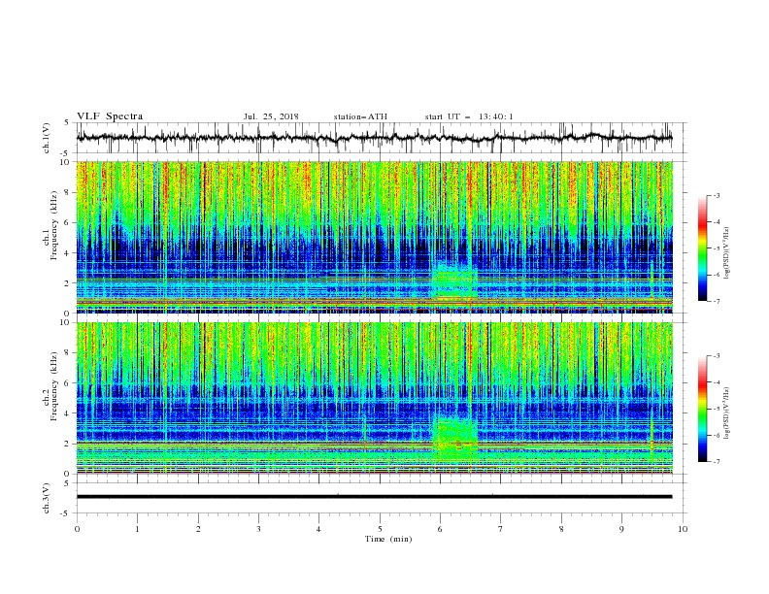The height and width of the screenshot is (594, 769).
Task: Click time axis tick label "7"
Action: coord(501,529)
